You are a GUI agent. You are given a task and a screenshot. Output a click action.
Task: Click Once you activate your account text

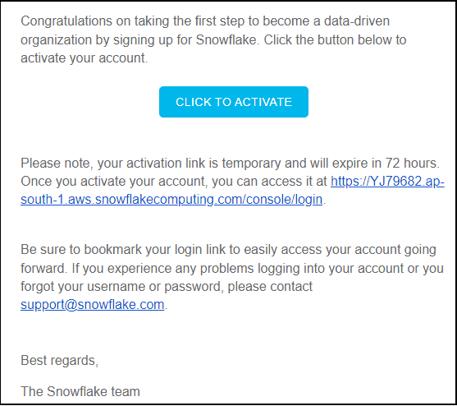point(114,182)
